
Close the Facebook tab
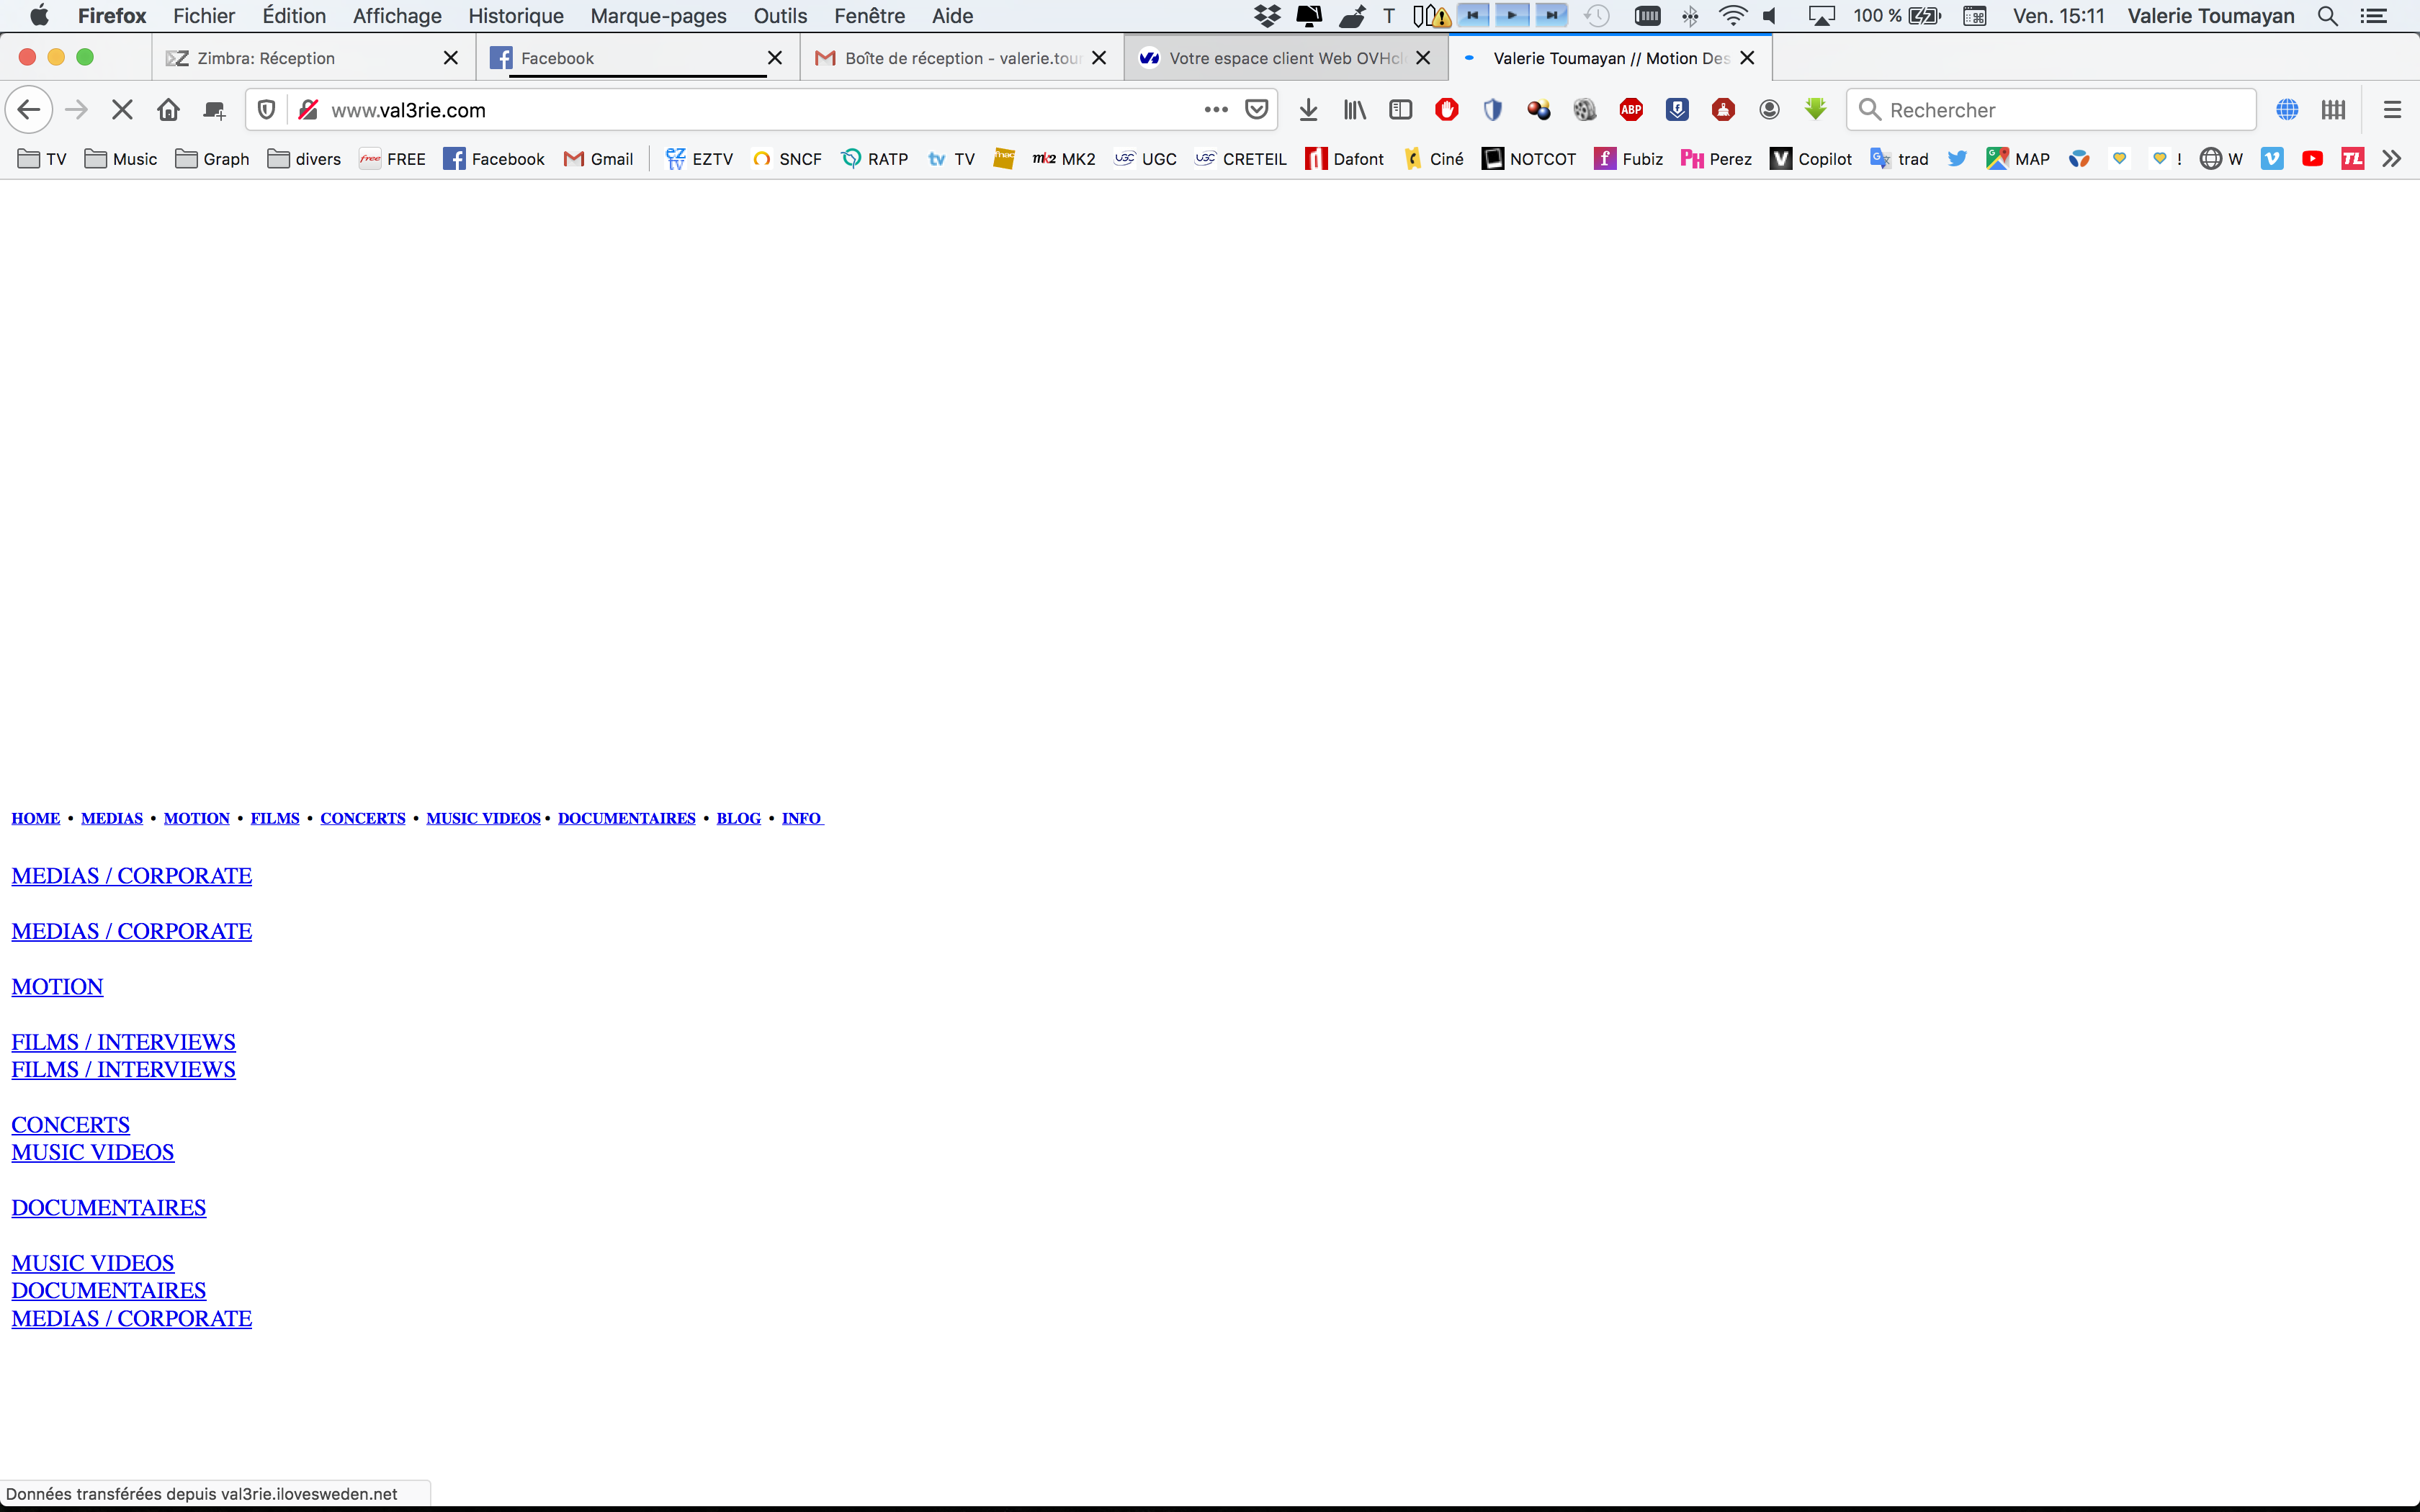point(774,58)
